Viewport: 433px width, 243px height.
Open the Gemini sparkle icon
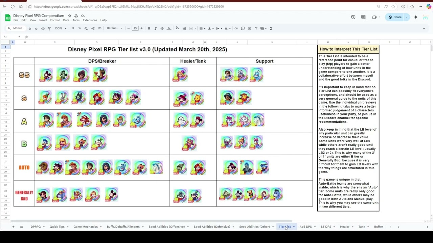pos(416,17)
